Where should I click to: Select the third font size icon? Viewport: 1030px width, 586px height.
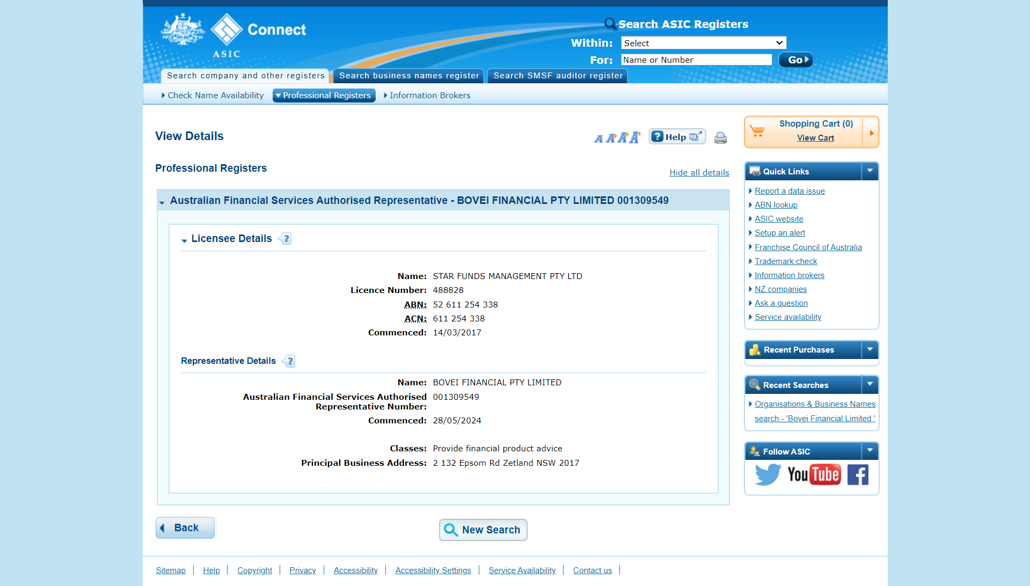pyautogui.click(x=623, y=137)
